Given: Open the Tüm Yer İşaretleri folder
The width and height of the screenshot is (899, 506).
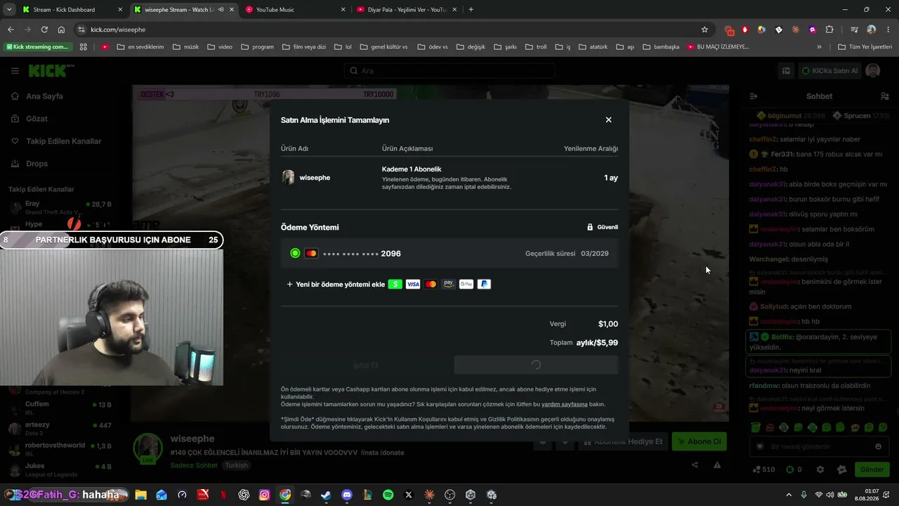Looking at the screenshot, I should tap(865, 47).
